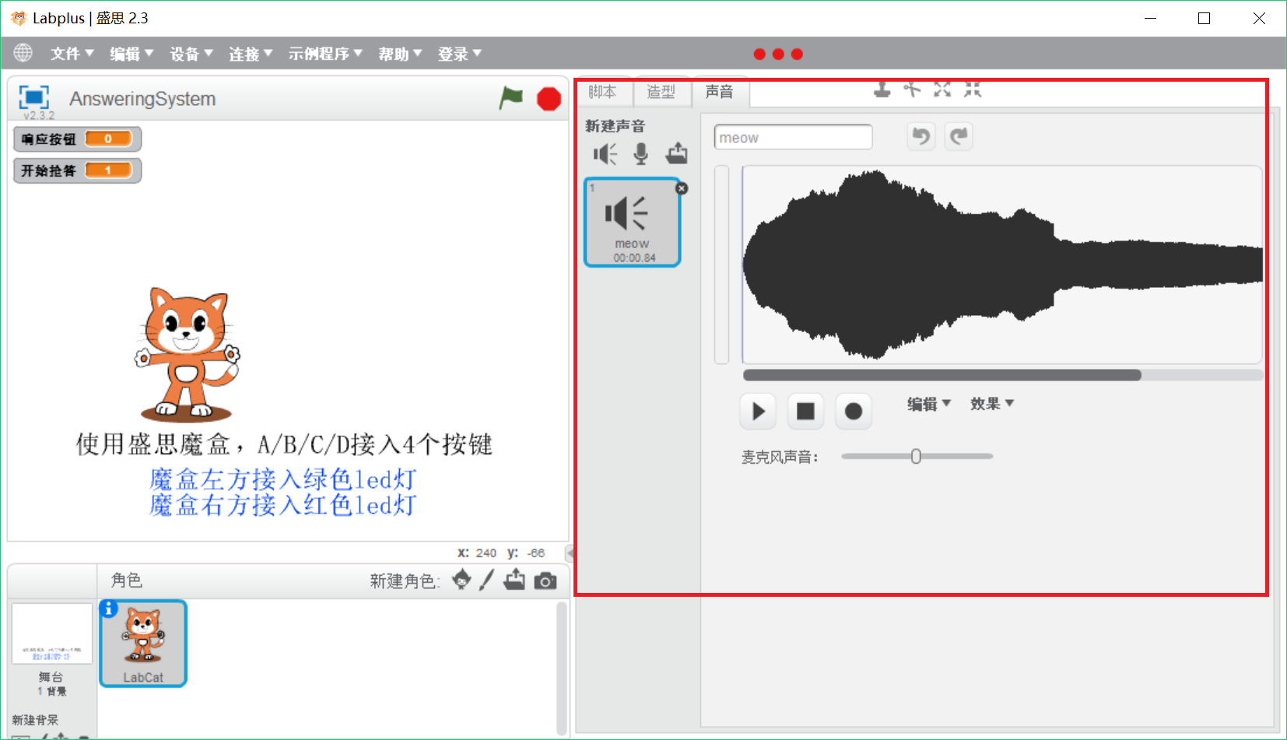The image size is (1287, 740).
Task: Switch to the 造型 tab
Action: point(662,92)
